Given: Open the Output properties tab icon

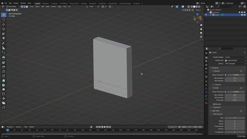Looking at the screenshot, I should coord(206,61).
